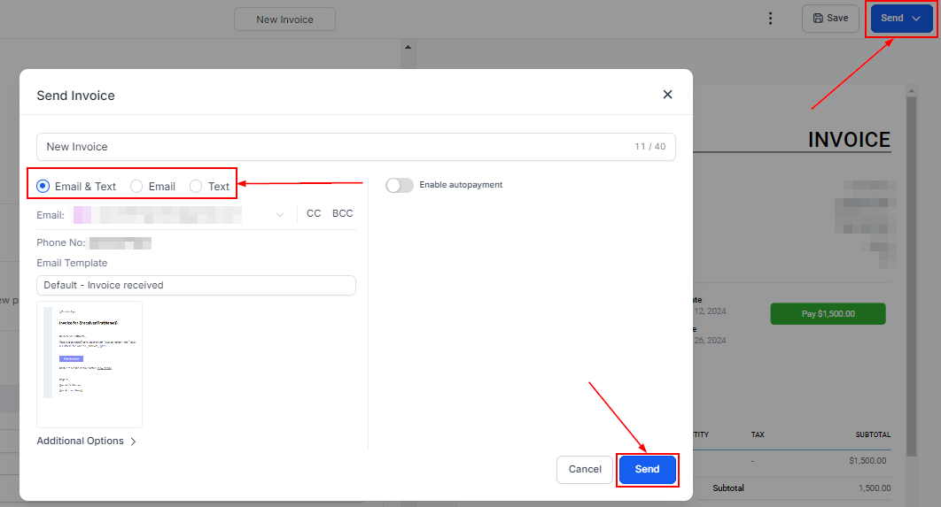941x507 pixels.
Task: Expand the Email recipient dropdown chevron
Action: coord(280,214)
